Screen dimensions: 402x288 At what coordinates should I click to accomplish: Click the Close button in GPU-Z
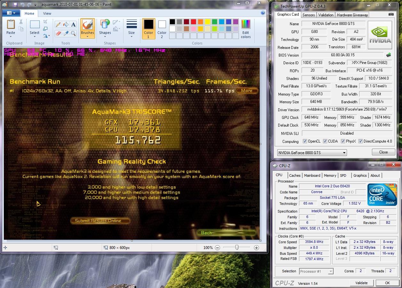383,152
